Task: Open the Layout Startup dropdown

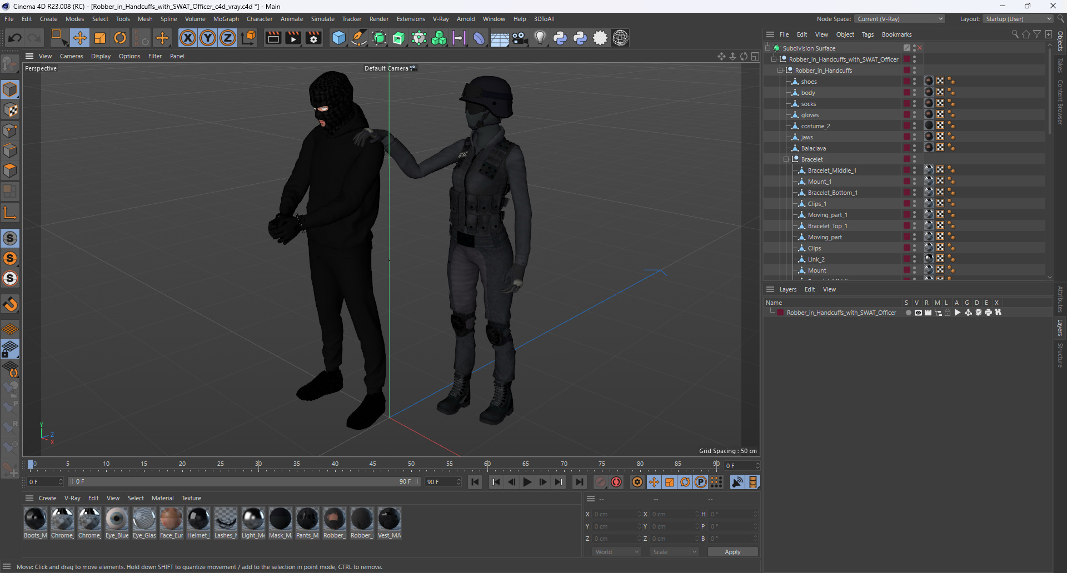Action: coord(1018,19)
